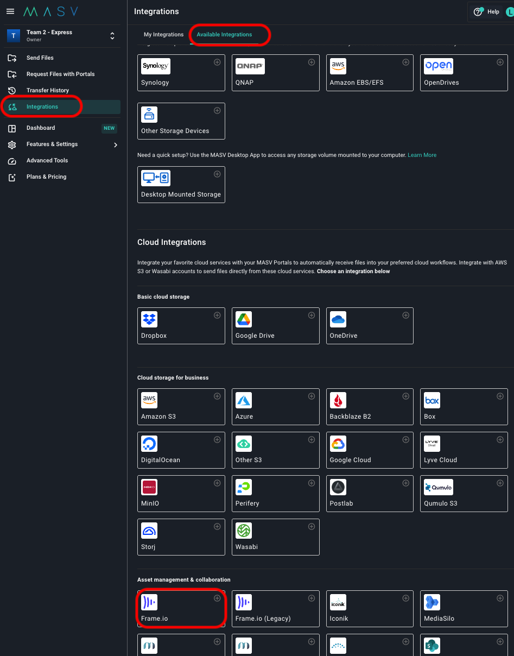
Task: Select the Wasabi integration icon
Action: click(x=243, y=531)
